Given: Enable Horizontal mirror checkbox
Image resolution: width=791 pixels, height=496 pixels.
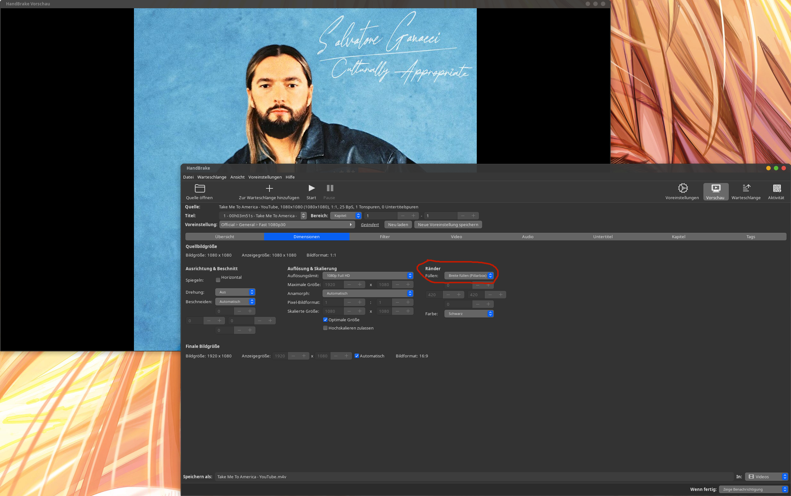Looking at the screenshot, I should 218,280.
